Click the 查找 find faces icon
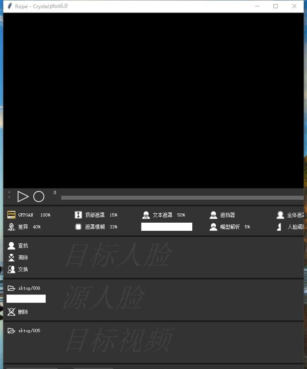 [11, 245]
